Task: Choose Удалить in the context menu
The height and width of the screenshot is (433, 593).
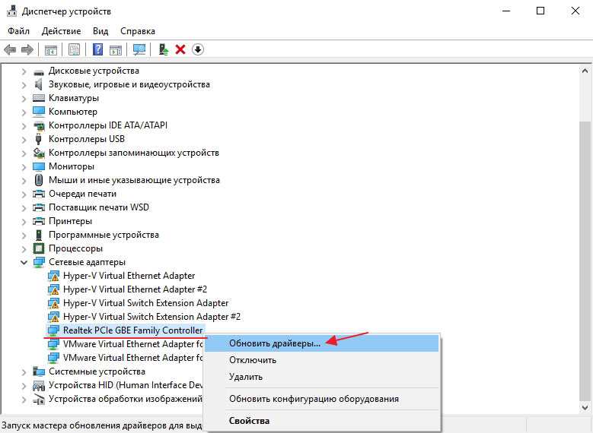Action: (x=321, y=377)
